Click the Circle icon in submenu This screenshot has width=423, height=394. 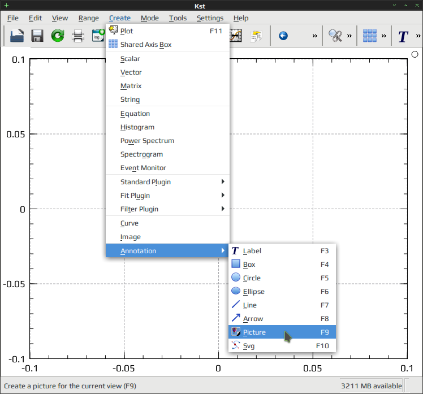click(236, 277)
